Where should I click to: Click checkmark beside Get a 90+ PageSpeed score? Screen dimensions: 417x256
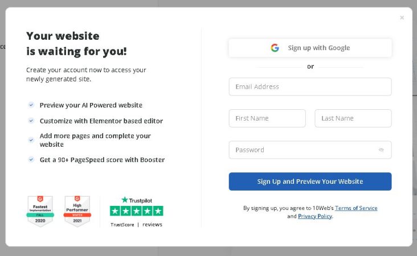tap(31, 160)
